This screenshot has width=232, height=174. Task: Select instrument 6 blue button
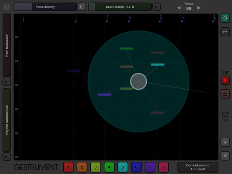136,167
